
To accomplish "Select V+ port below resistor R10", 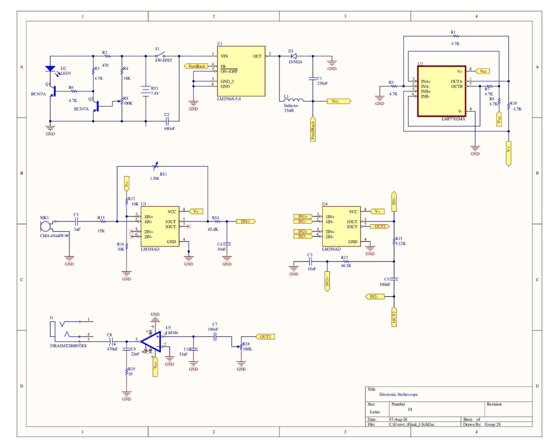I will tap(509, 153).
